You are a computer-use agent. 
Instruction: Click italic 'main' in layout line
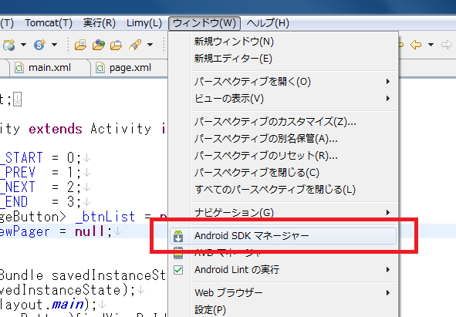[x=68, y=305]
